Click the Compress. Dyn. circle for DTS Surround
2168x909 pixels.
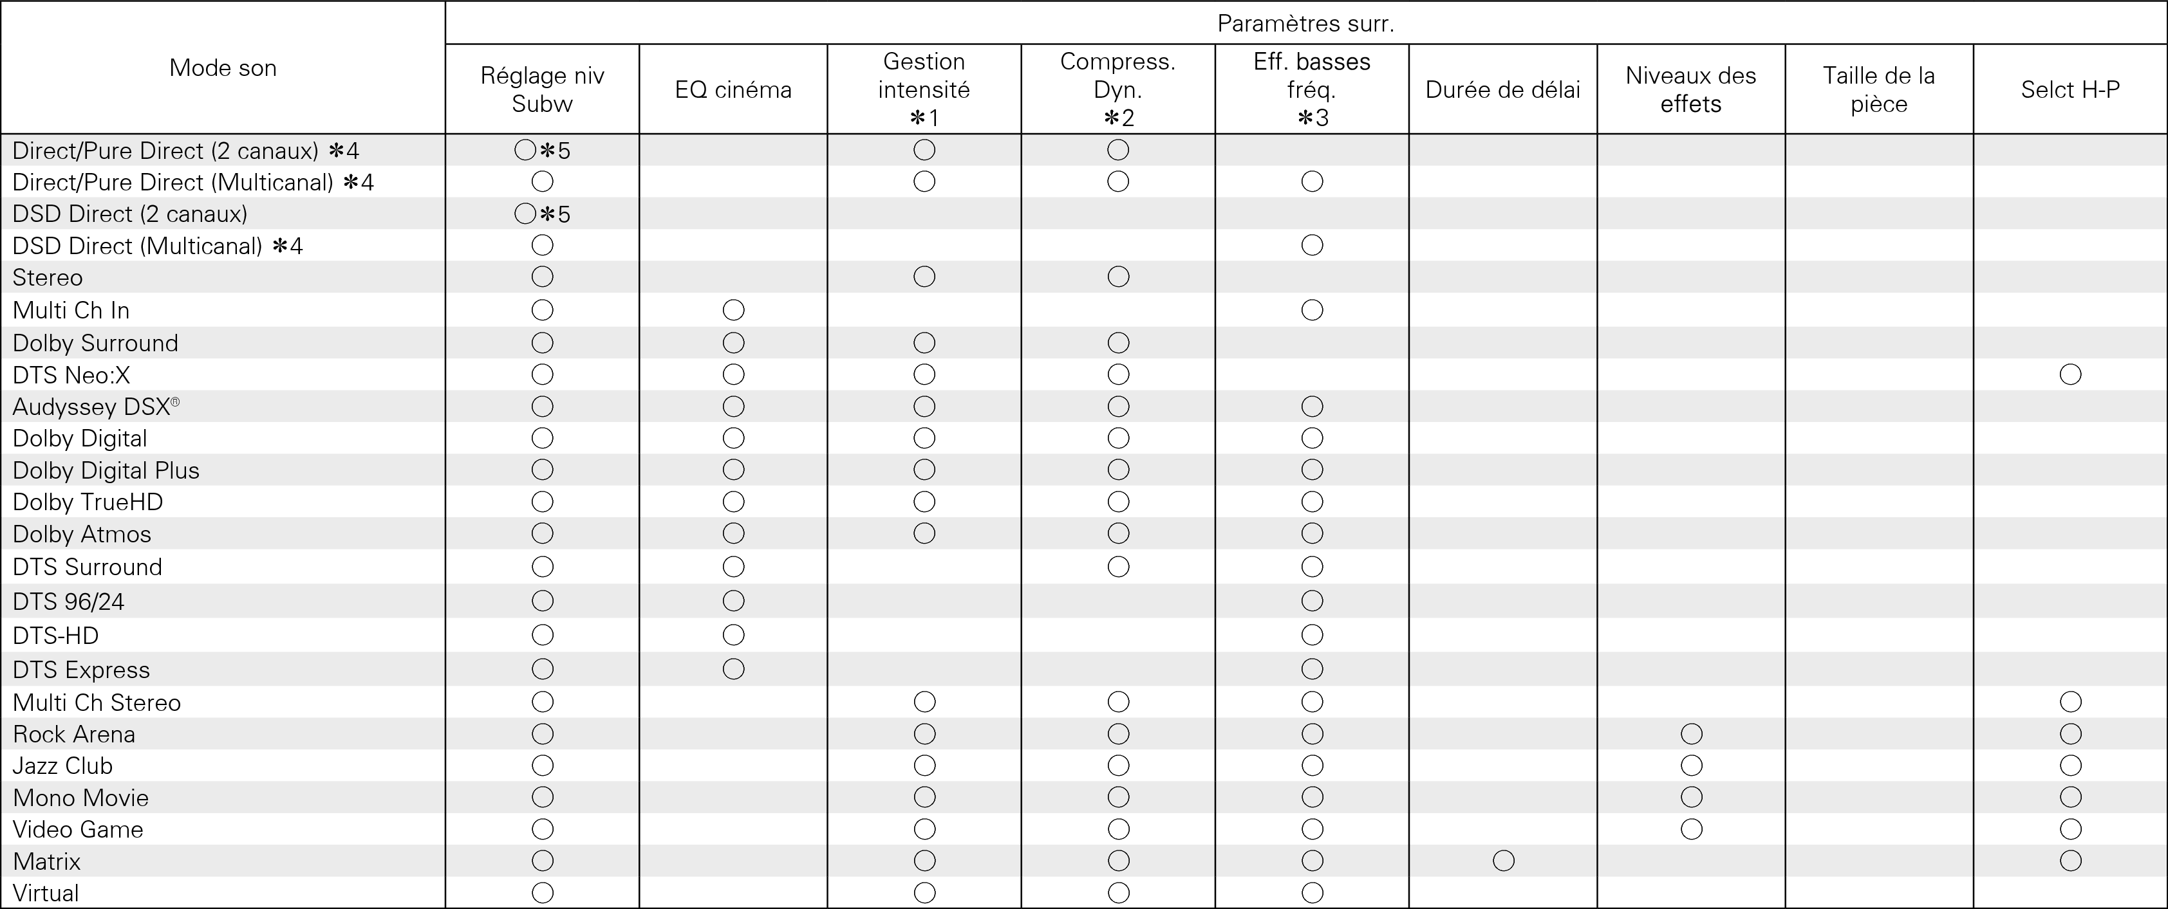(1119, 567)
